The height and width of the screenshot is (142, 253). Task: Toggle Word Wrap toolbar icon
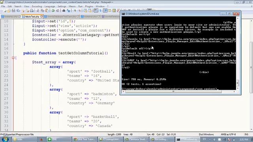[96, 11]
